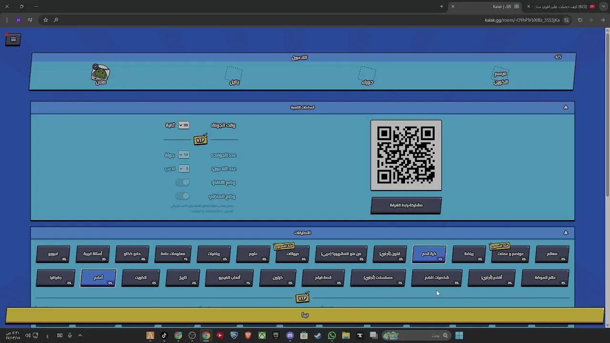Open the browser three-dot menu
This screenshot has height=343, width=610.
coord(7,20)
